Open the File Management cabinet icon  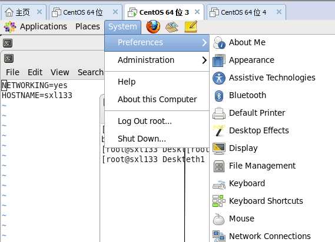coord(219,166)
